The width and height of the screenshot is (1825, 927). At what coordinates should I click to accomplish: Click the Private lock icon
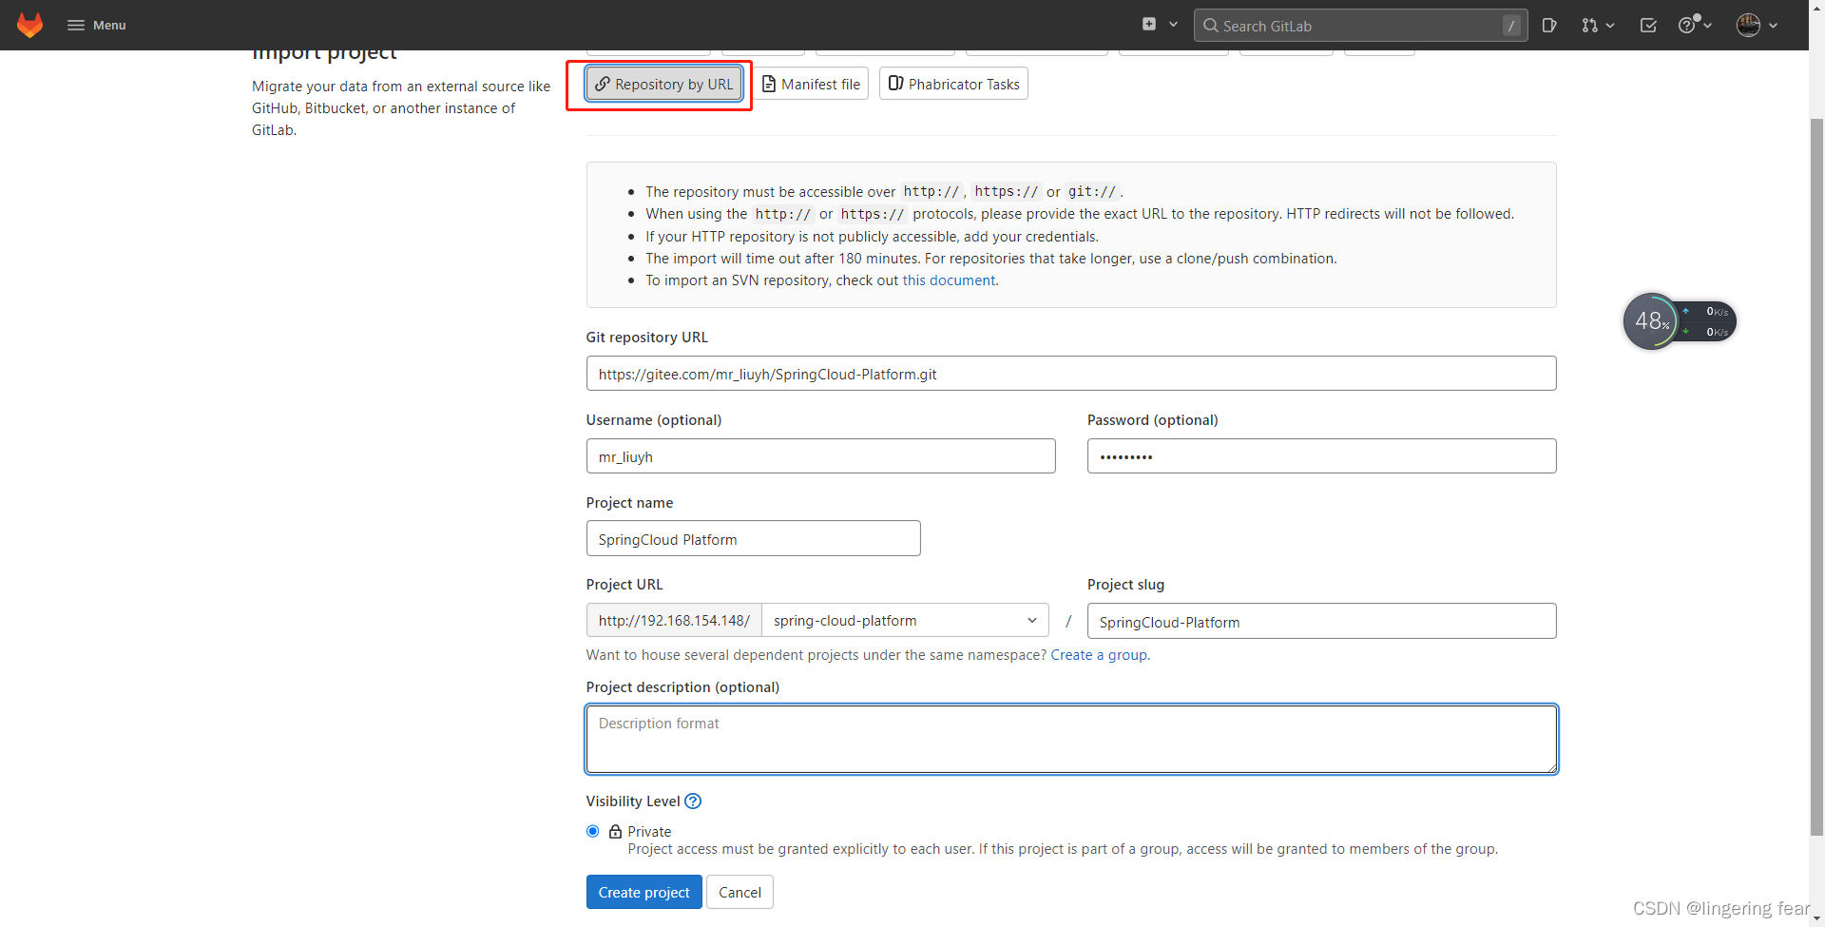[615, 831]
